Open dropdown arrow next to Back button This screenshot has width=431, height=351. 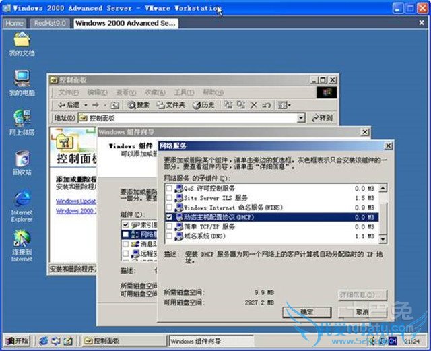pyautogui.click(x=86, y=105)
